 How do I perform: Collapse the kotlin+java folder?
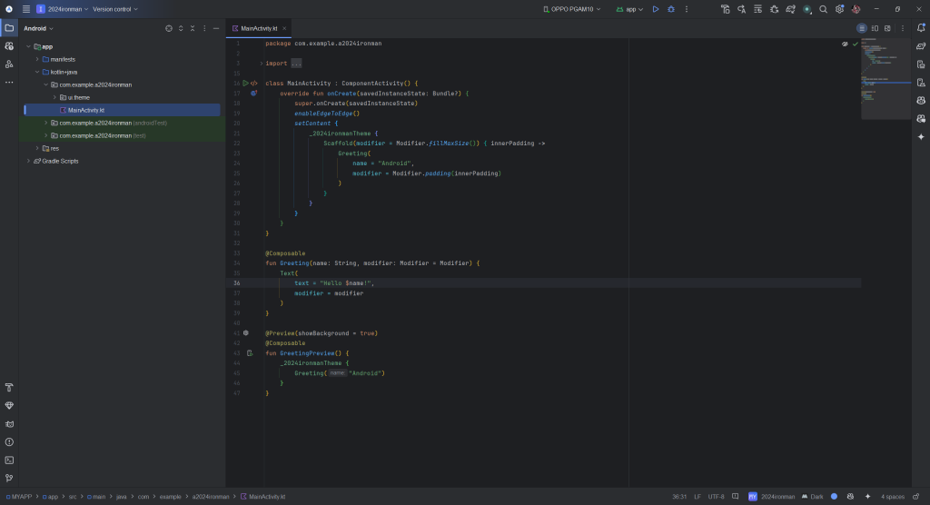point(36,72)
